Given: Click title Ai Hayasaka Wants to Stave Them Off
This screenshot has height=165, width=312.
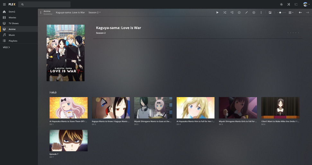Looking at the screenshot, I should click(68, 121).
